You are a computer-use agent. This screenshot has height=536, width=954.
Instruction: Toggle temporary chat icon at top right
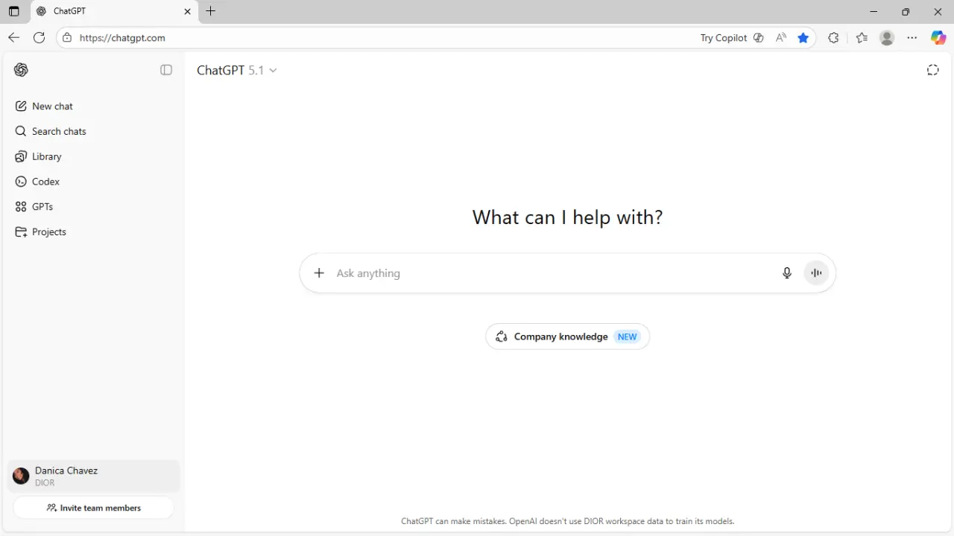pyautogui.click(x=932, y=70)
